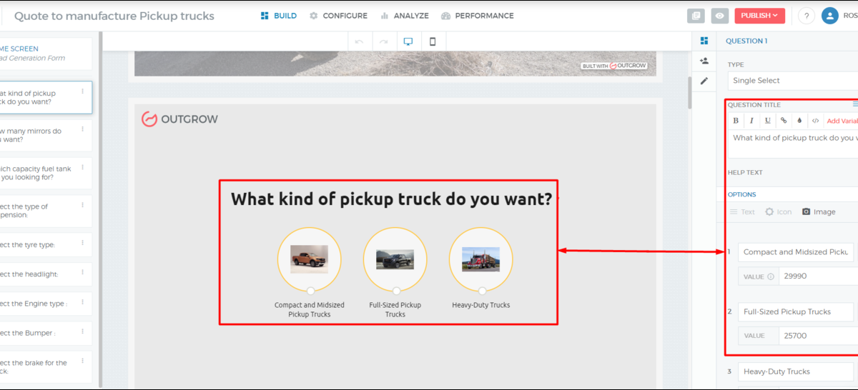Switch to desktop preview icon
The height and width of the screenshot is (390, 858).
[408, 41]
